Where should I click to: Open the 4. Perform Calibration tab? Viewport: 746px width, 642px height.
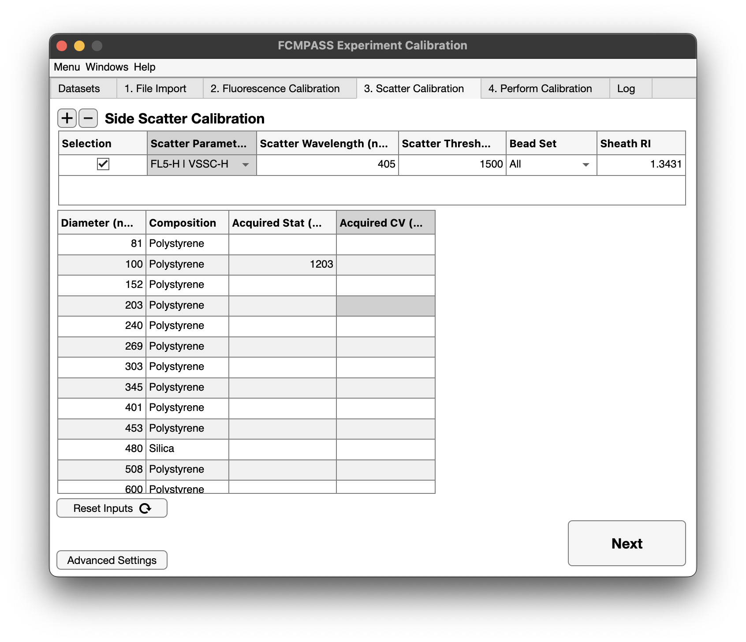[545, 89]
